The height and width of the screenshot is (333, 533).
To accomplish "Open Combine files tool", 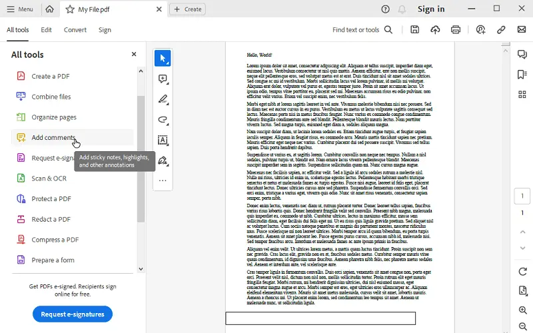I will [x=73, y=97].
